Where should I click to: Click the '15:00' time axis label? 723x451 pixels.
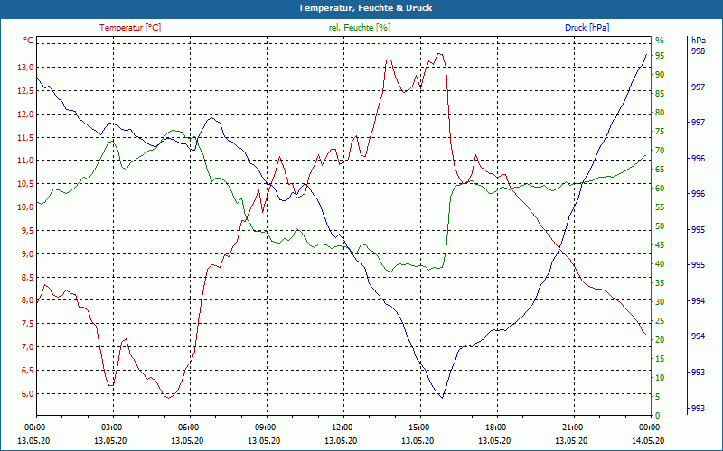pos(418,427)
